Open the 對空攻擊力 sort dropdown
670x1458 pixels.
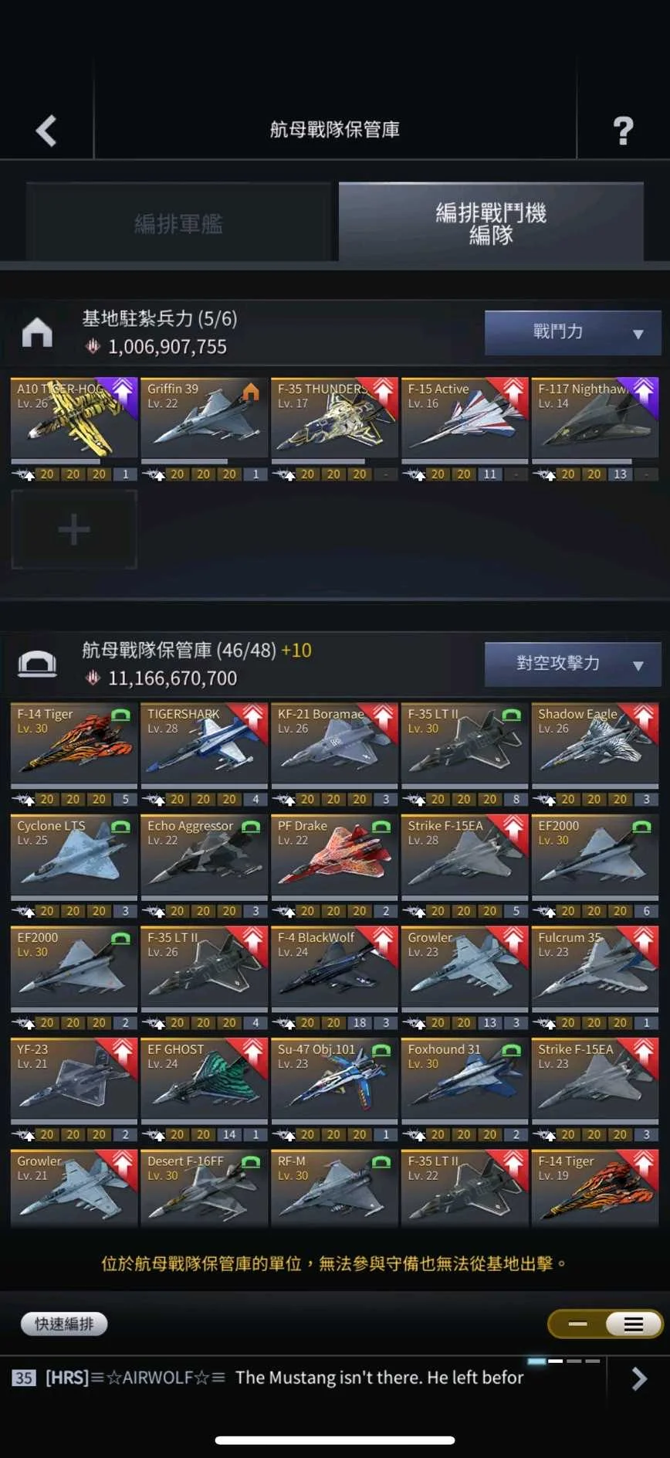coord(573,664)
